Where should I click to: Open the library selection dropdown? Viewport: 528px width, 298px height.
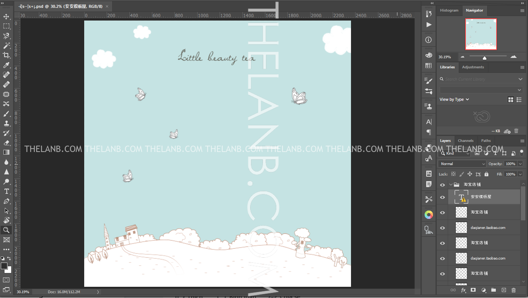(x=481, y=90)
